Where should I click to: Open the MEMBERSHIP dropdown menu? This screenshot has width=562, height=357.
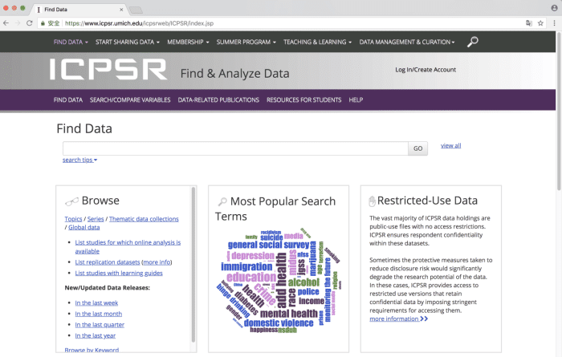pos(188,42)
